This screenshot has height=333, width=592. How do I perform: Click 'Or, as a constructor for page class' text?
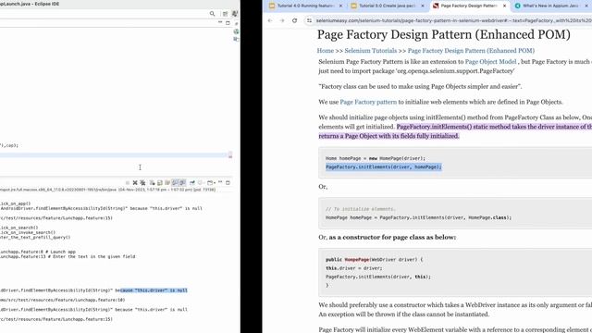pos(388,237)
